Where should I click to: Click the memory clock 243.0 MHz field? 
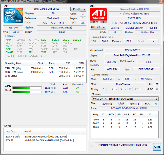pyautogui.click(x=109, y=79)
